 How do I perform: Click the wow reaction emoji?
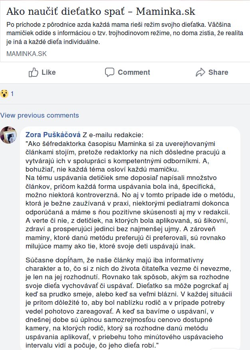[4, 94]
